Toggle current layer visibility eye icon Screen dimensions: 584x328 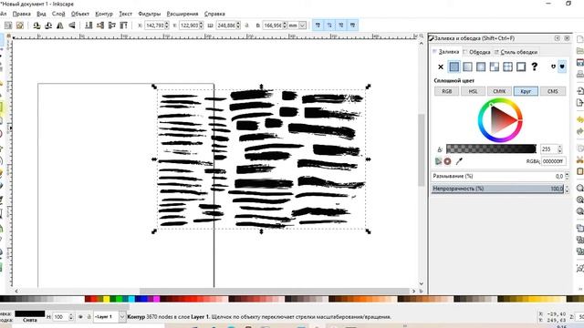(80, 317)
